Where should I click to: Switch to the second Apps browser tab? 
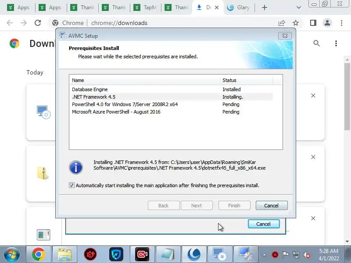click(50, 7)
